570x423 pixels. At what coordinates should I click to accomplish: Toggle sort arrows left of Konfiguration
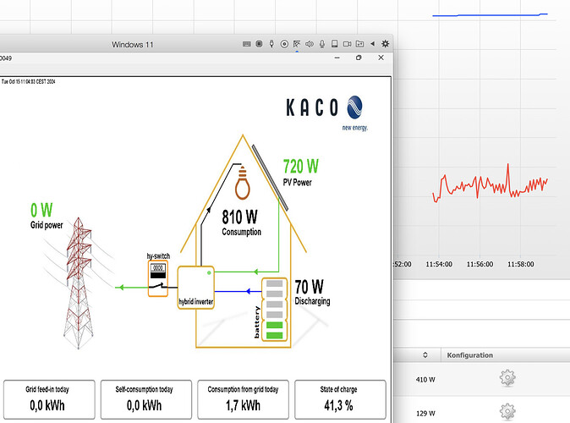click(425, 355)
